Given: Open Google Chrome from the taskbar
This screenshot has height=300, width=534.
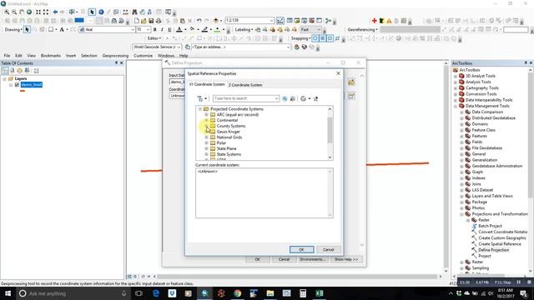Looking at the screenshot, I should pyautogui.click(x=237, y=293).
